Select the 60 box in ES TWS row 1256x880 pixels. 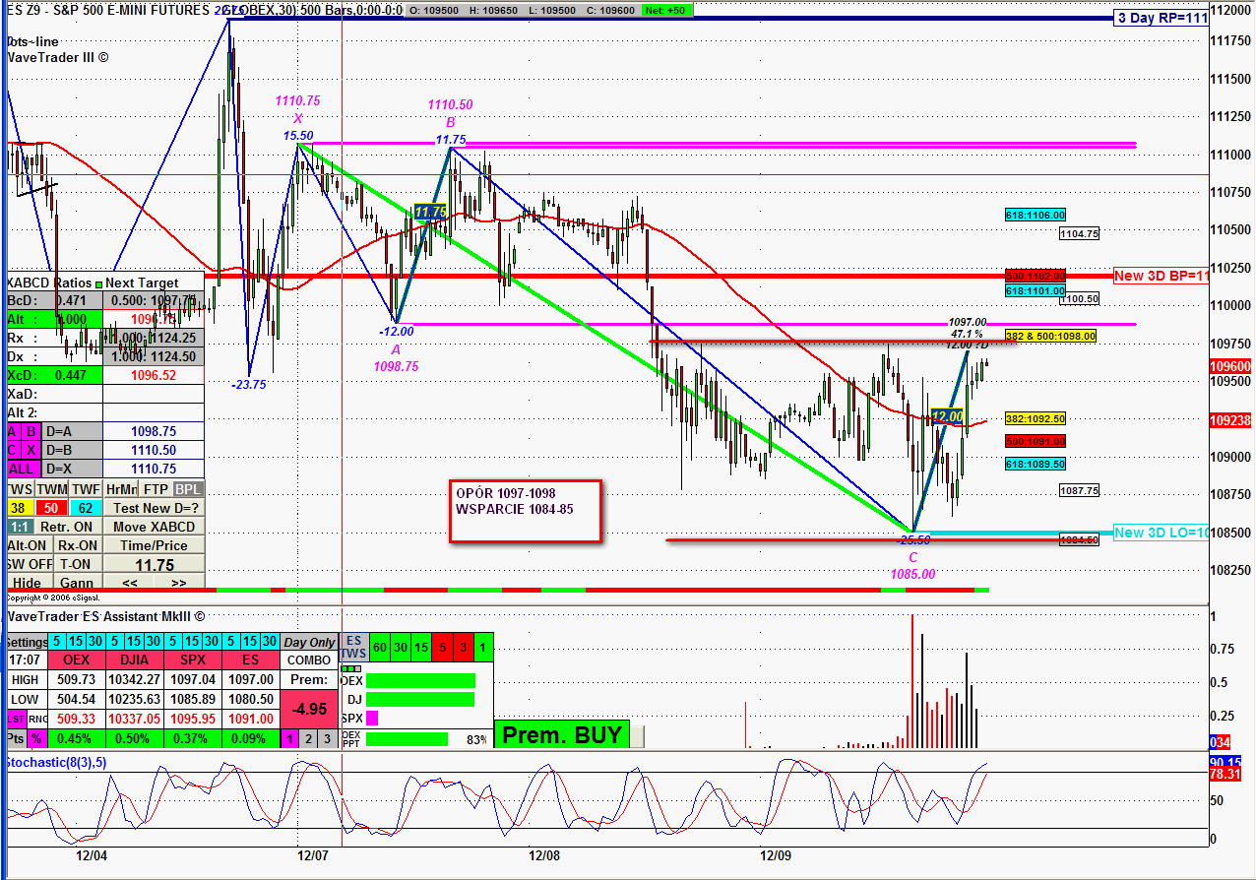pos(379,647)
